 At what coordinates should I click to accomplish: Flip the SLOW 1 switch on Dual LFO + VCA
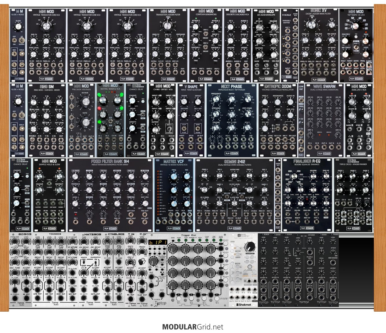[350, 129]
